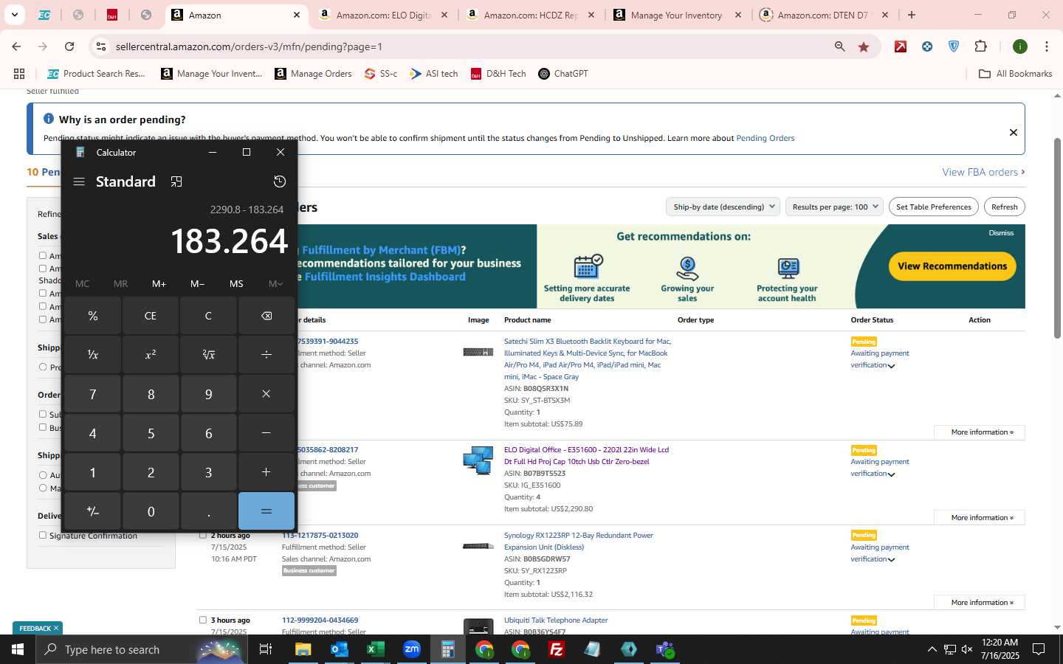Expand Synology order awaiting payment verification
The image size is (1063, 664).
point(891,560)
